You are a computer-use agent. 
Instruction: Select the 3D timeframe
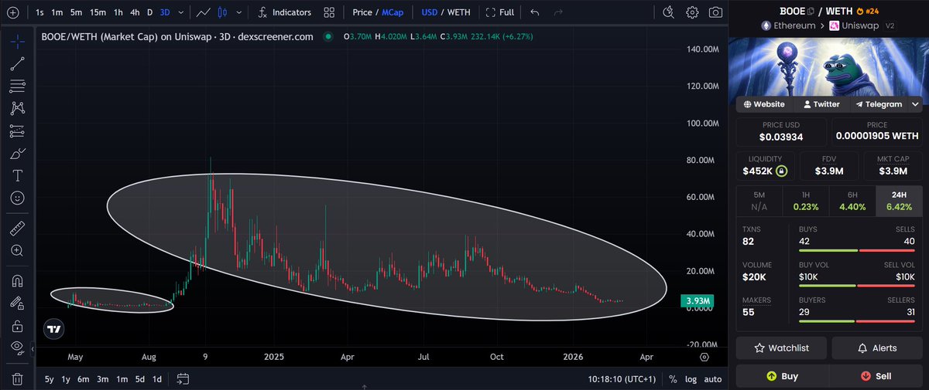pos(164,12)
